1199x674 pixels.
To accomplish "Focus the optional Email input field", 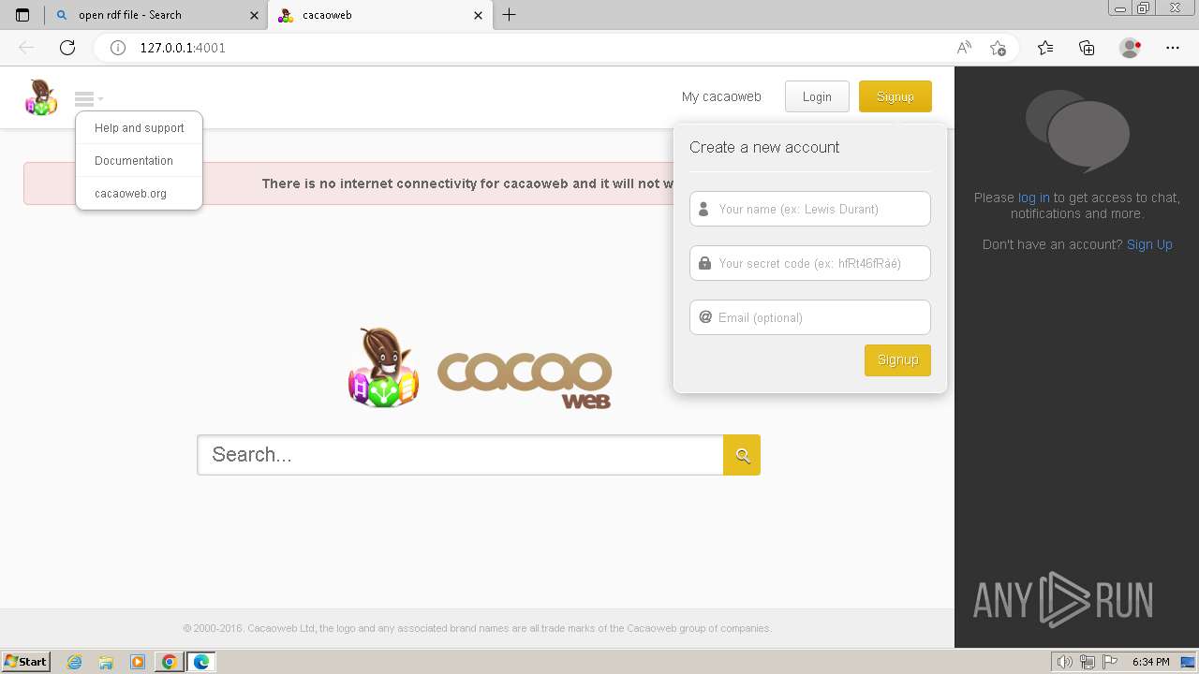I will [810, 317].
